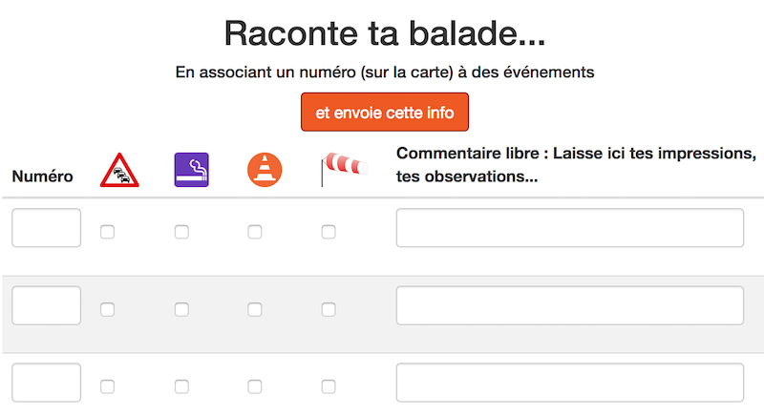Tick smoking pollution checkbox in first row
764x415 pixels.
(x=181, y=231)
